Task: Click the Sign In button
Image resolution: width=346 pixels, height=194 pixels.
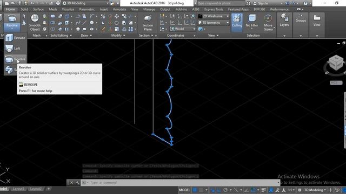Action: 261,3
